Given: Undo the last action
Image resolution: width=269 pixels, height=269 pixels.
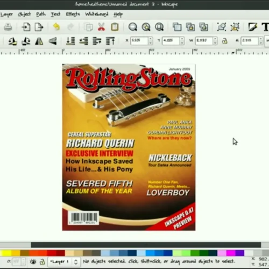Looking at the screenshot, I should tap(56, 27).
